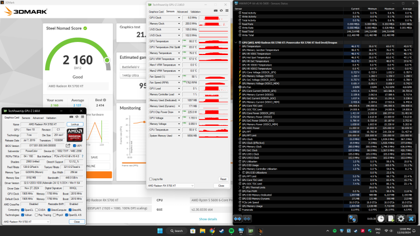Switch to Sensors tab in GPU-Z Graphics Card window
Screen dimensions: 420x236
coord(26,117)
